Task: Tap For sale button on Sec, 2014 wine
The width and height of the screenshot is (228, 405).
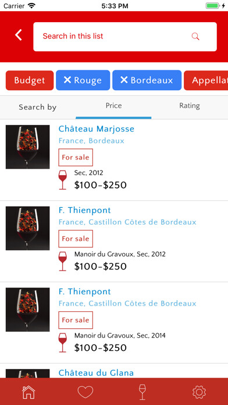Action: (x=76, y=320)
